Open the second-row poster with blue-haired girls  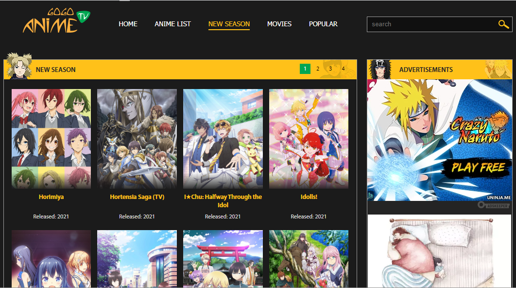pyautogui.click(x=51, y=259)
